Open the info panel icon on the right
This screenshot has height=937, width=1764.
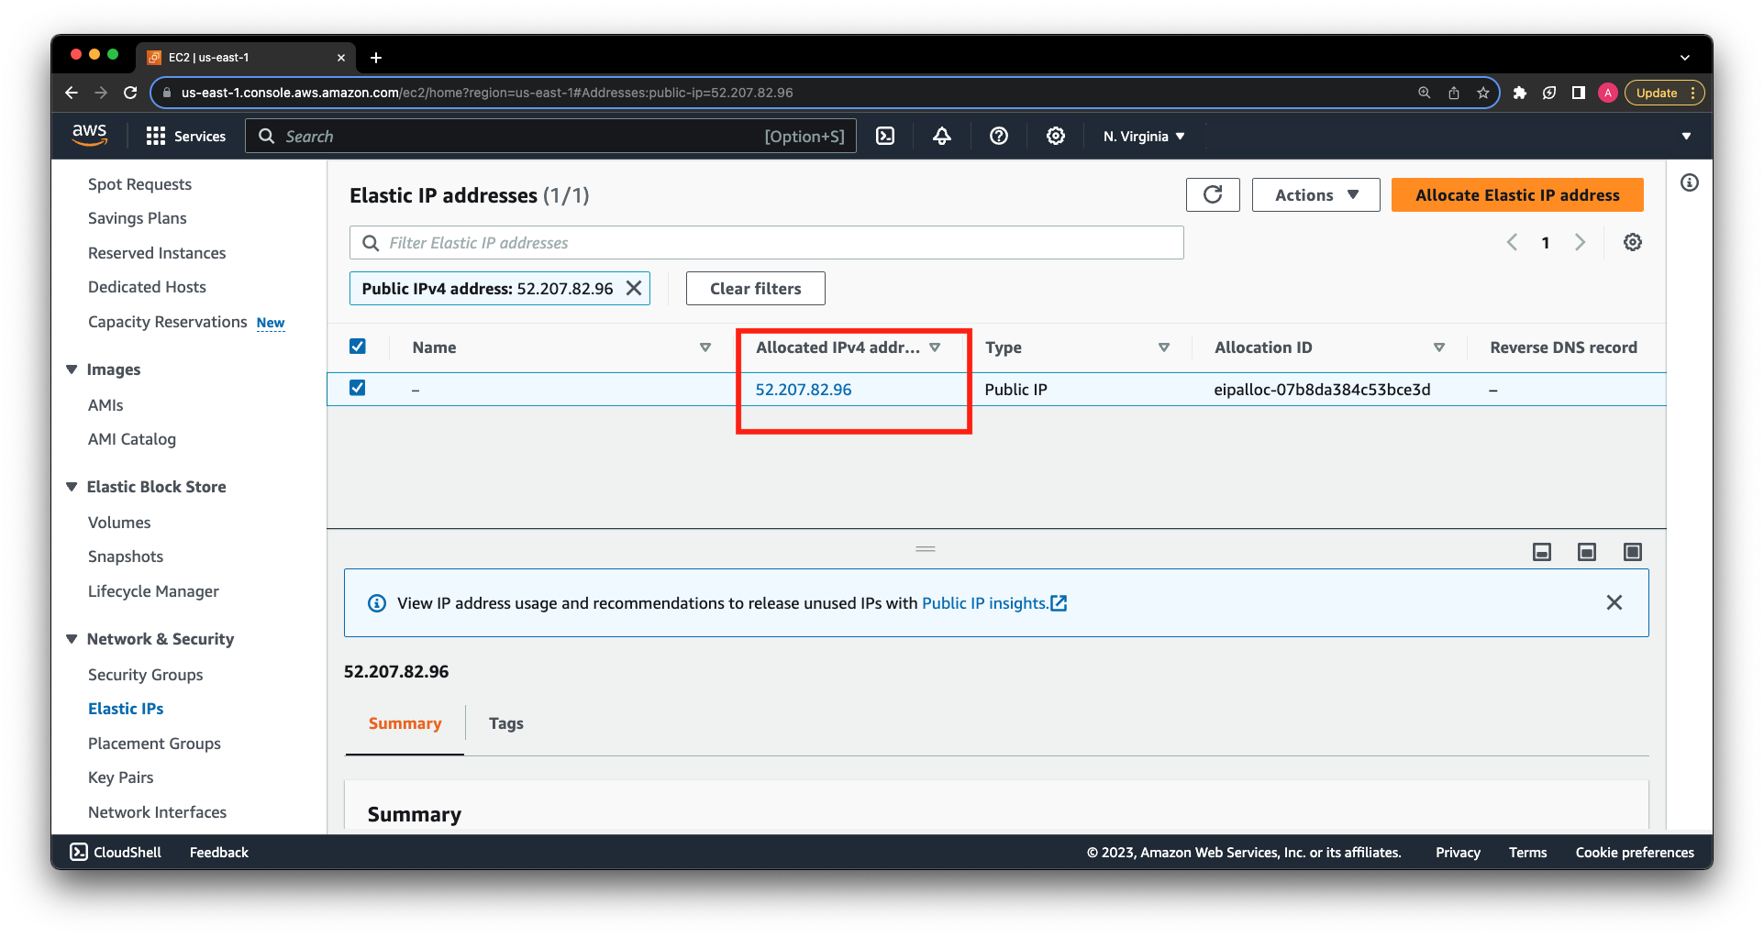(x=1690, y=182)
